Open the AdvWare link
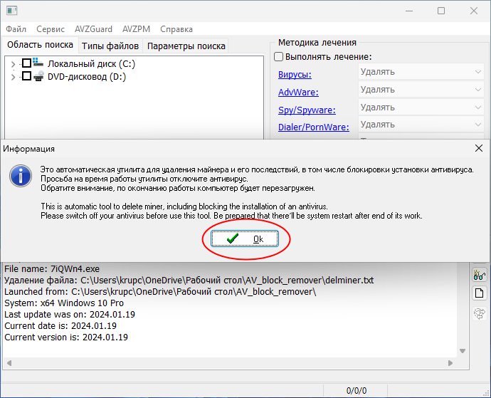 [298, 93]
